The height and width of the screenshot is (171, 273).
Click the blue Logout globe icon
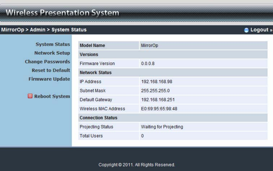246,30
